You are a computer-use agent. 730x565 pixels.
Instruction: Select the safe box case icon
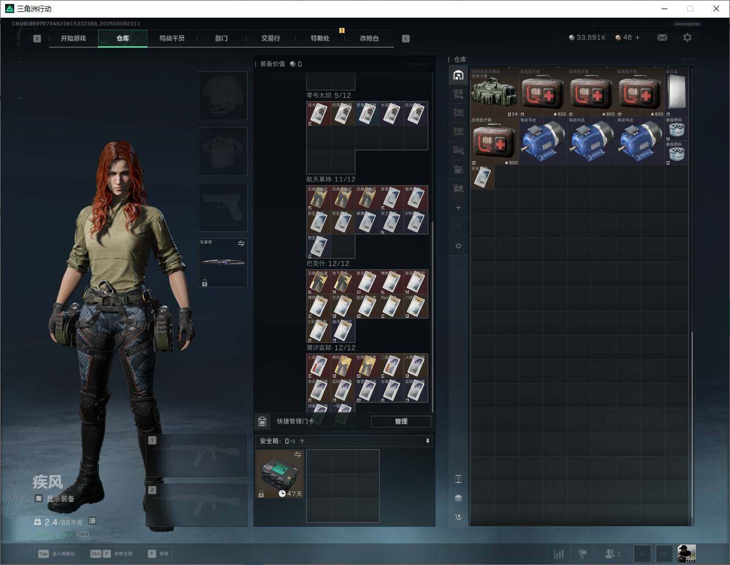pyautogui.click(x=280, y=474)
